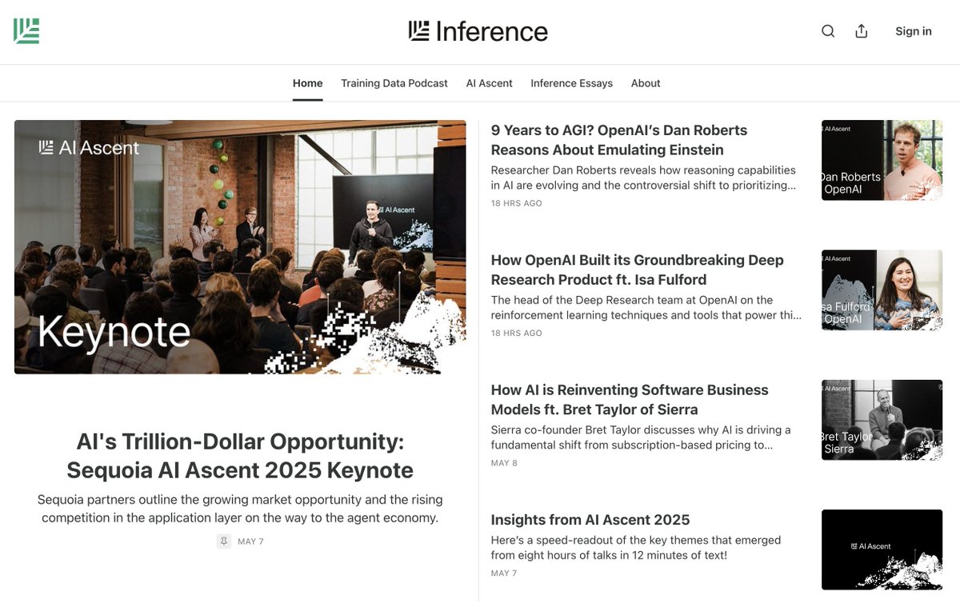
Task: Open Insights from AI Ascent 2025 title
Action: (590, 520)
